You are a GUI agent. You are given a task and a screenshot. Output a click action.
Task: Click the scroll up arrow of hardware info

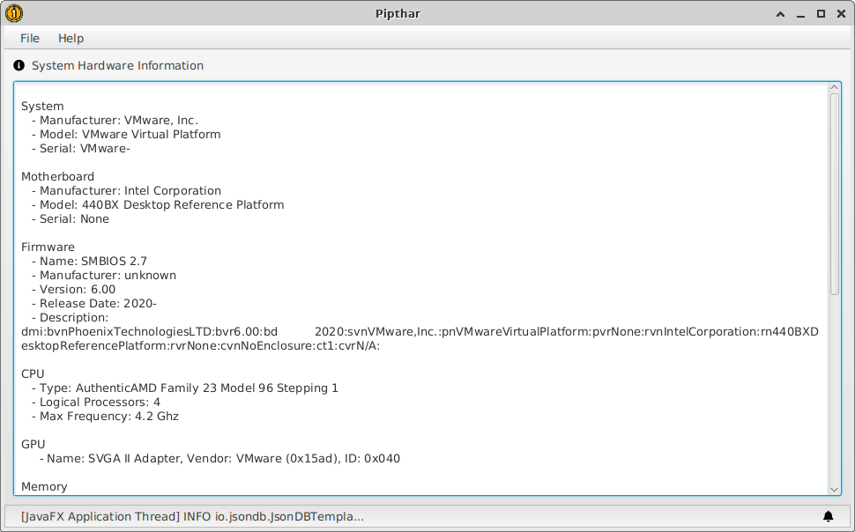coord(835,87)
